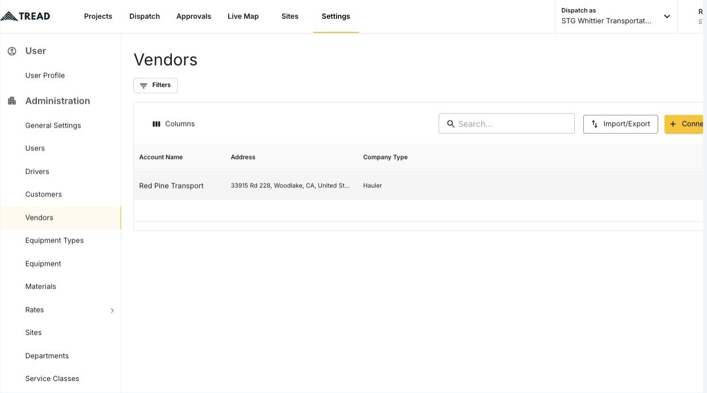Viewport: 707px width, 393px height.
Task: Click the User profile circle icon
Action: [11, 51]
